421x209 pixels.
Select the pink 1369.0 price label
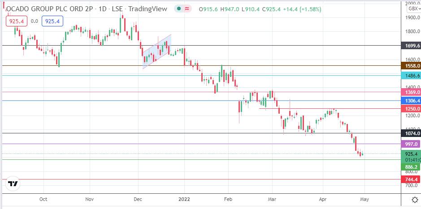(x=411, y=92)
